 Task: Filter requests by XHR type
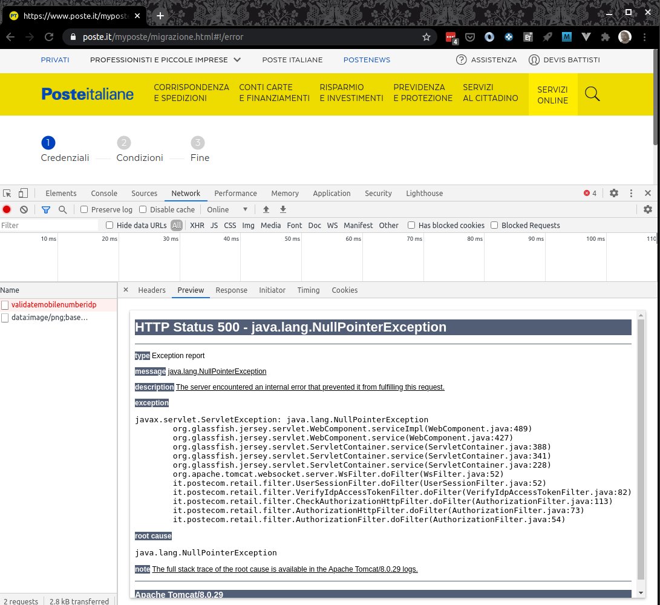(x=197, y=225)
